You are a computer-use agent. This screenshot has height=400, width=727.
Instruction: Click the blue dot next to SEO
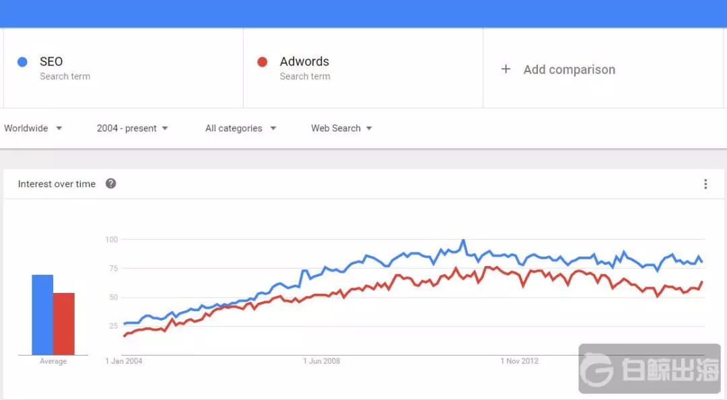point(22,62)
